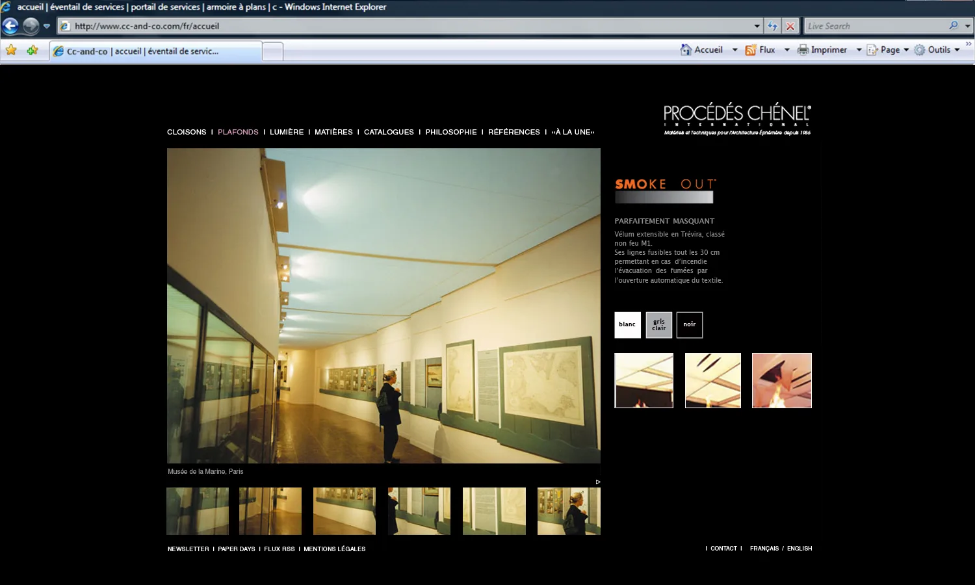Switch the site language to ENGLISH

point(799,549)
